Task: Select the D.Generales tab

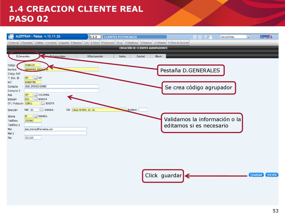Action: tap(23, 56)
